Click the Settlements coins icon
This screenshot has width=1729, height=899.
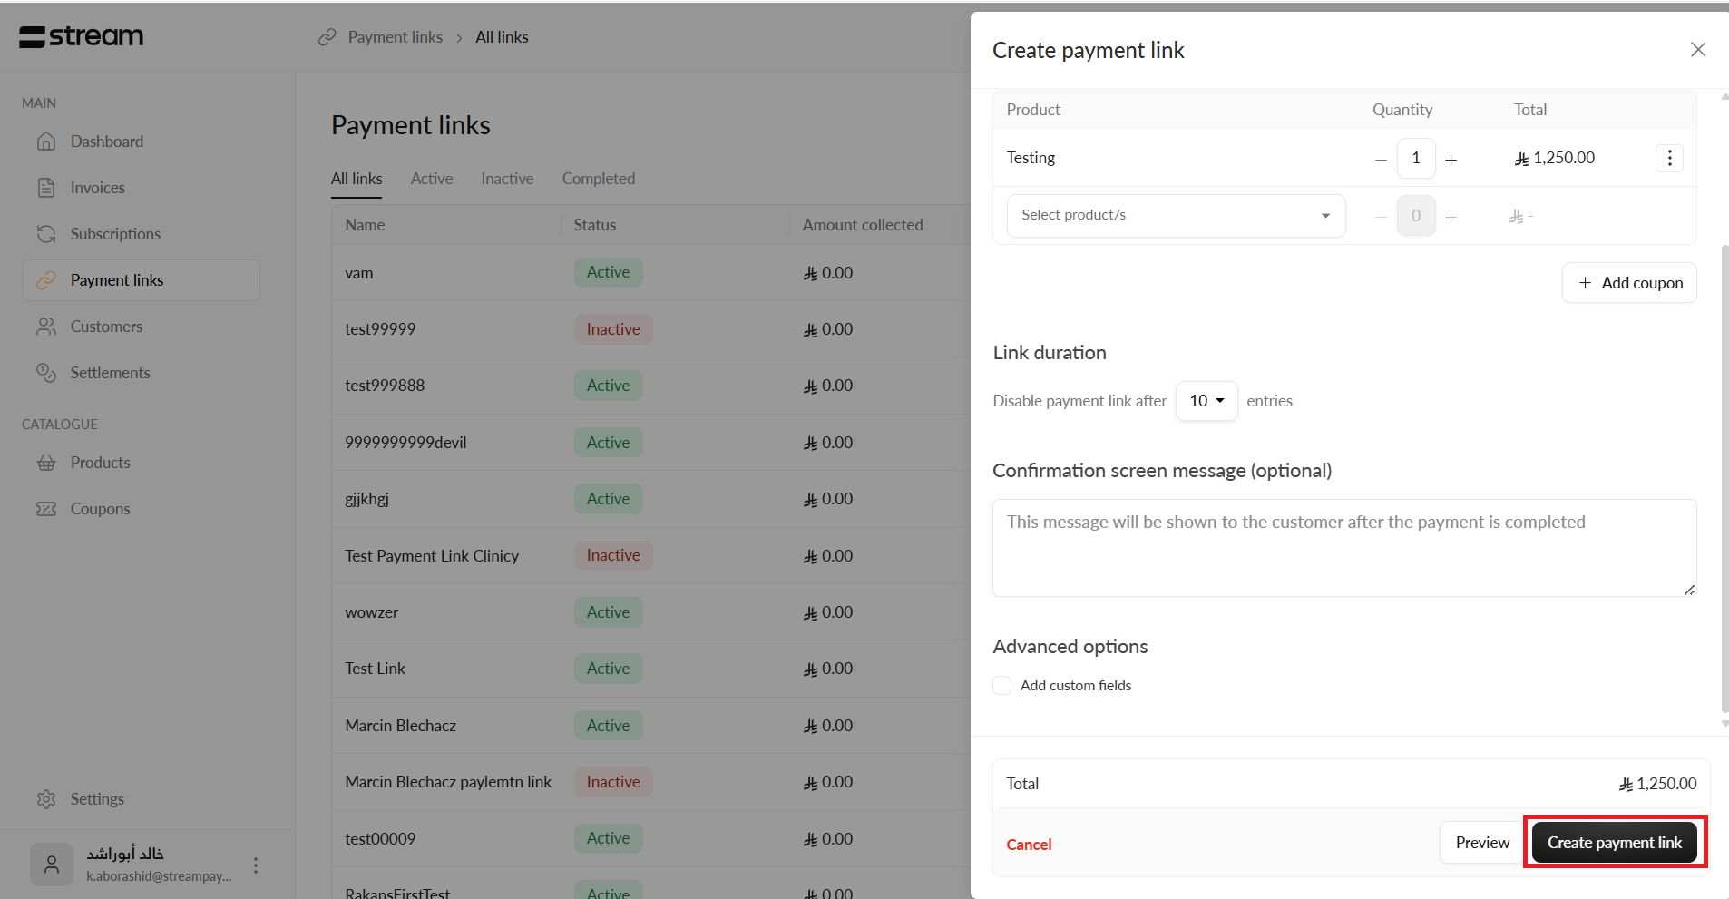(46, 373)
